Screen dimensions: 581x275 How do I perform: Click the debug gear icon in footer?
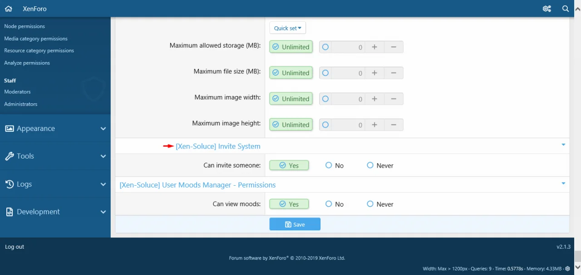point(567,269)
